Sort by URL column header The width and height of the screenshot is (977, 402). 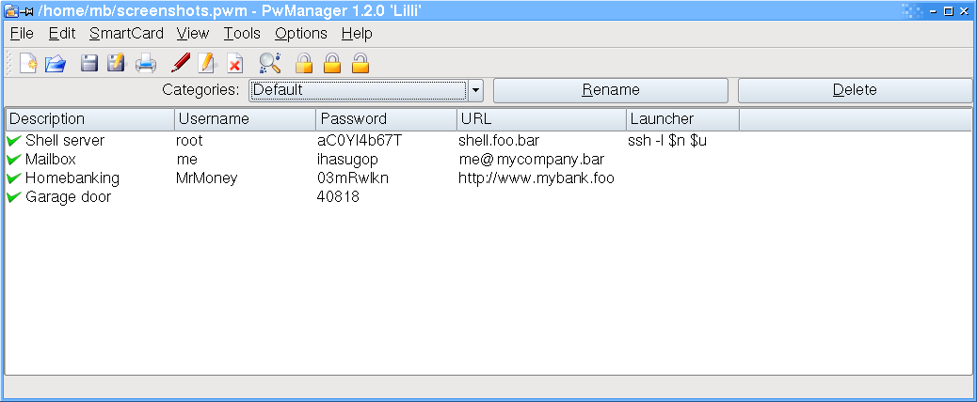[x=542, y=119]
